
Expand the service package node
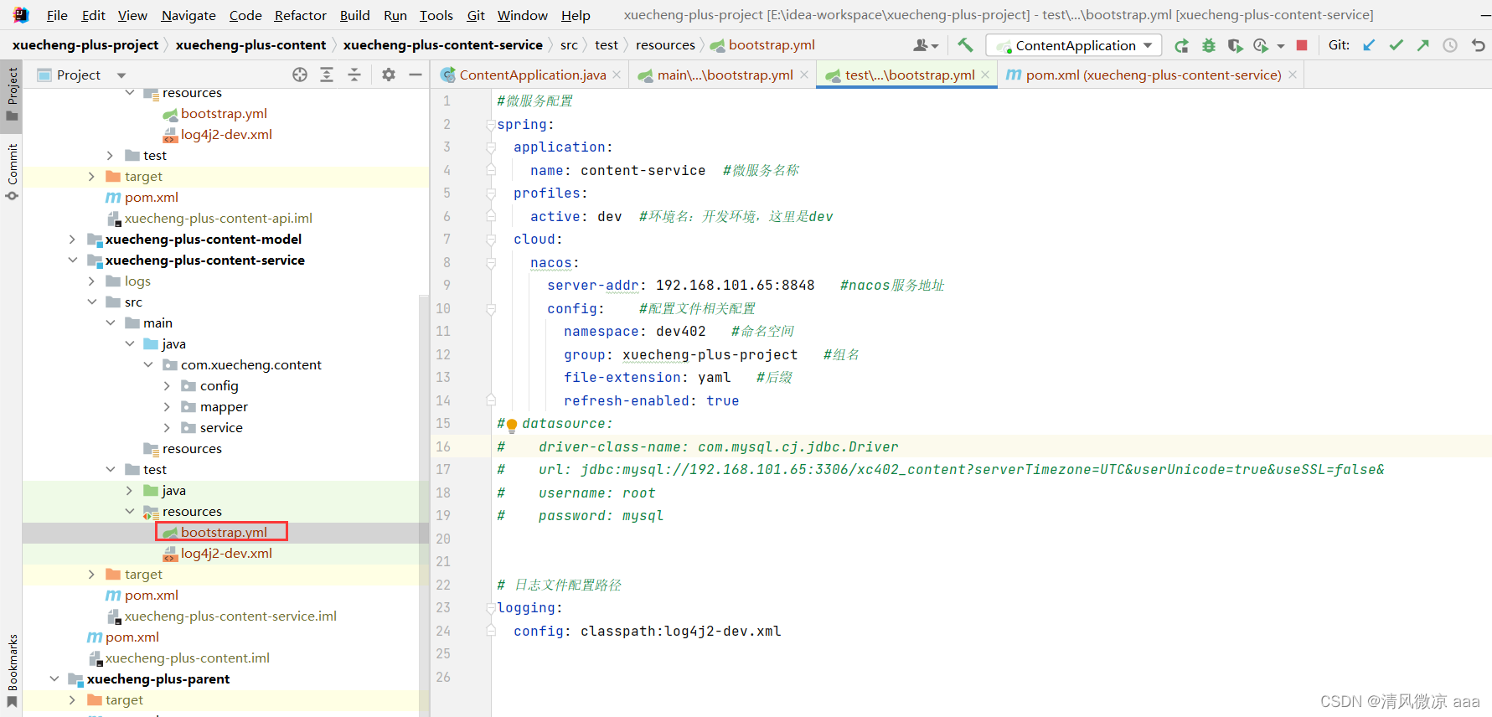167,428
